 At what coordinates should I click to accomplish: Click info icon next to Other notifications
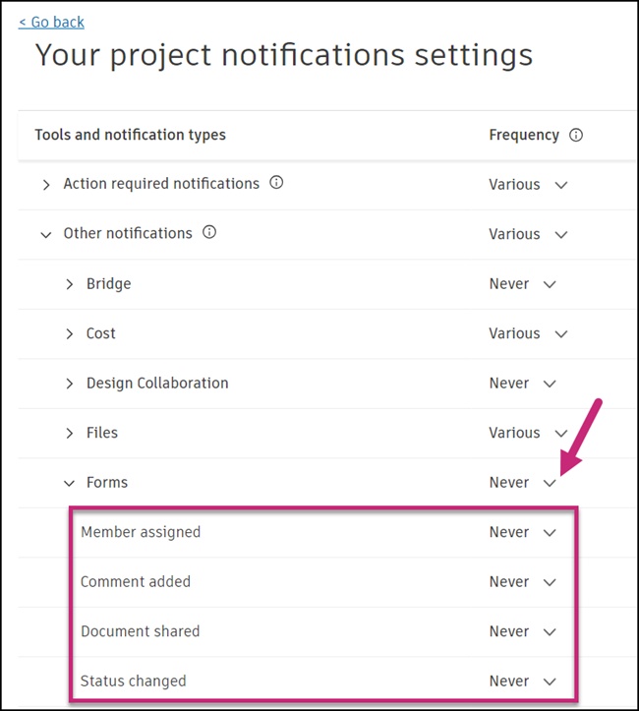point(208,233)
